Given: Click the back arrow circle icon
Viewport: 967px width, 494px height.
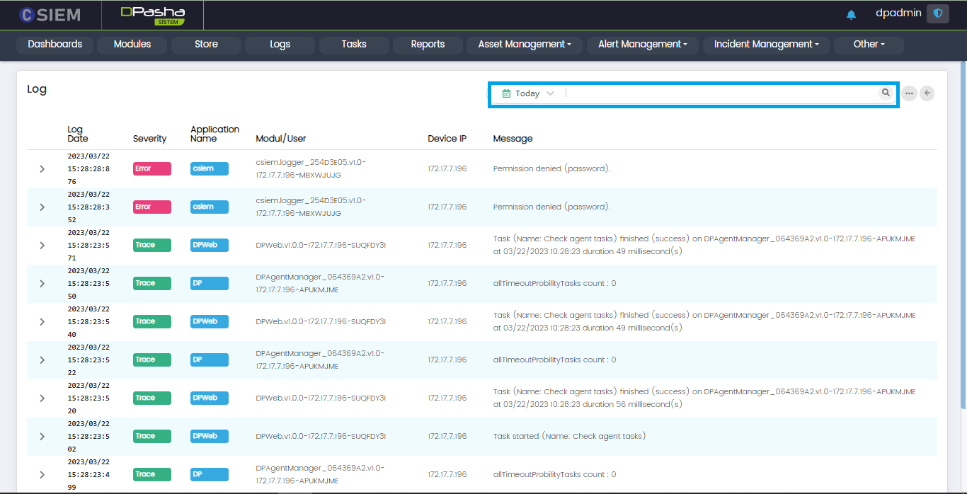Looking at the screenshot, I should coord(927,93).
